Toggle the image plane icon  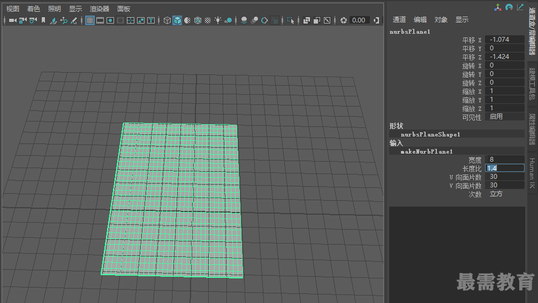click(53, 20)
